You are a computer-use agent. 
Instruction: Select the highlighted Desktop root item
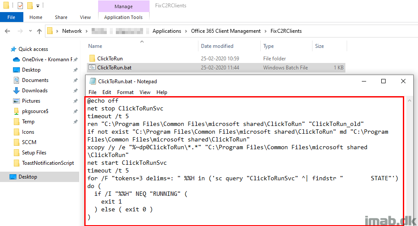pos(39,177)
